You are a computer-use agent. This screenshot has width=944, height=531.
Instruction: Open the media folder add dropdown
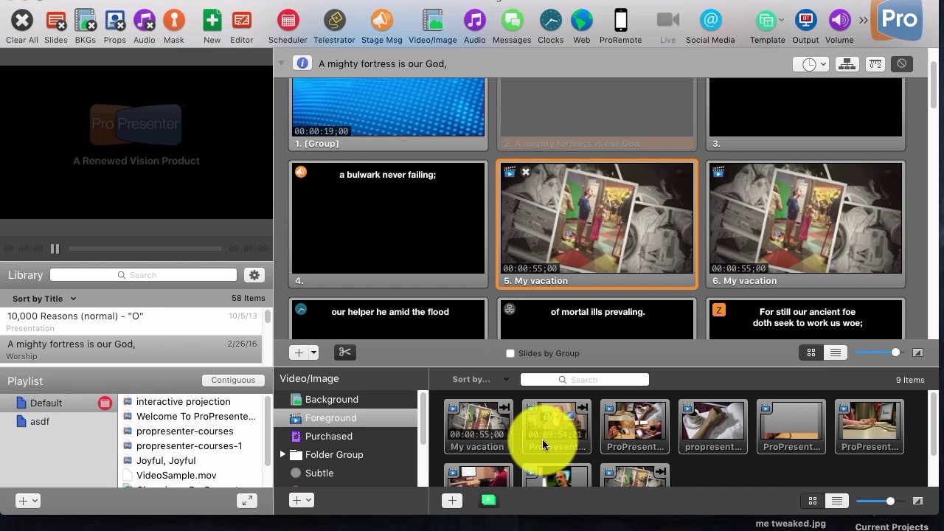click(302, 500)
